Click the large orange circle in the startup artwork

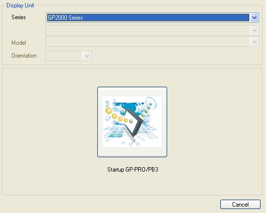coord(109,110)
